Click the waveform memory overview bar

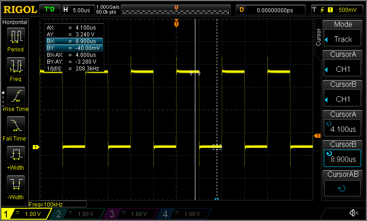[x=176, y=10]
